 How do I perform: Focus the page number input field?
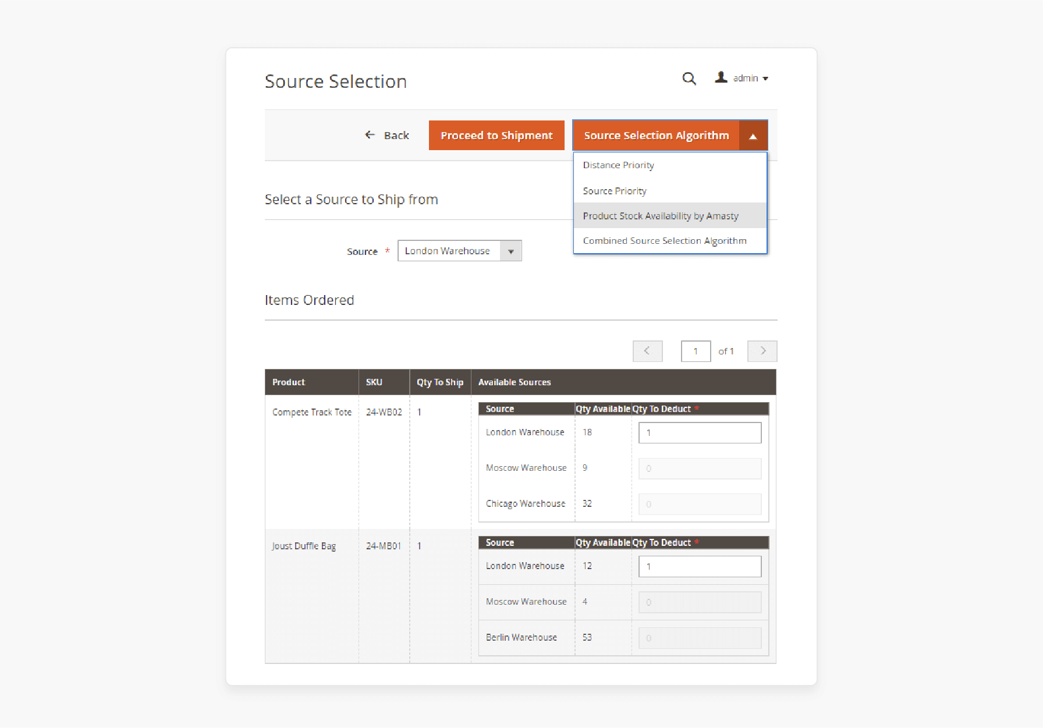point(696,351)
